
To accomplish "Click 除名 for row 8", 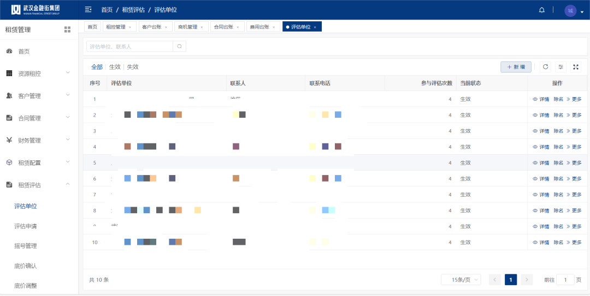I will click(558, 210).
